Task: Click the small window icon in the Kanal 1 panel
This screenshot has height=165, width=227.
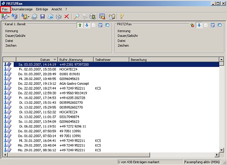Action: [107, 25]
